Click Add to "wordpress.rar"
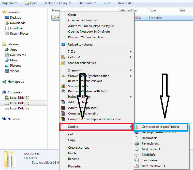The width and height of the screenshot is (193, 170). point(83,108)
